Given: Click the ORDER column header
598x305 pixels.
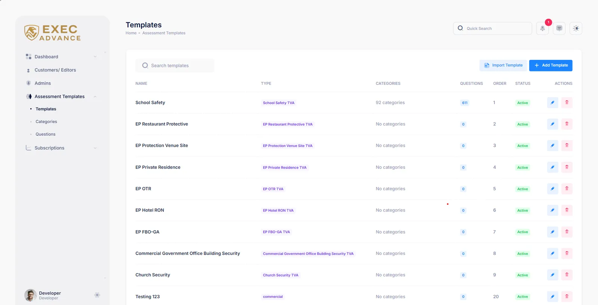Looking at the screenshot, I should pos(500,83).
